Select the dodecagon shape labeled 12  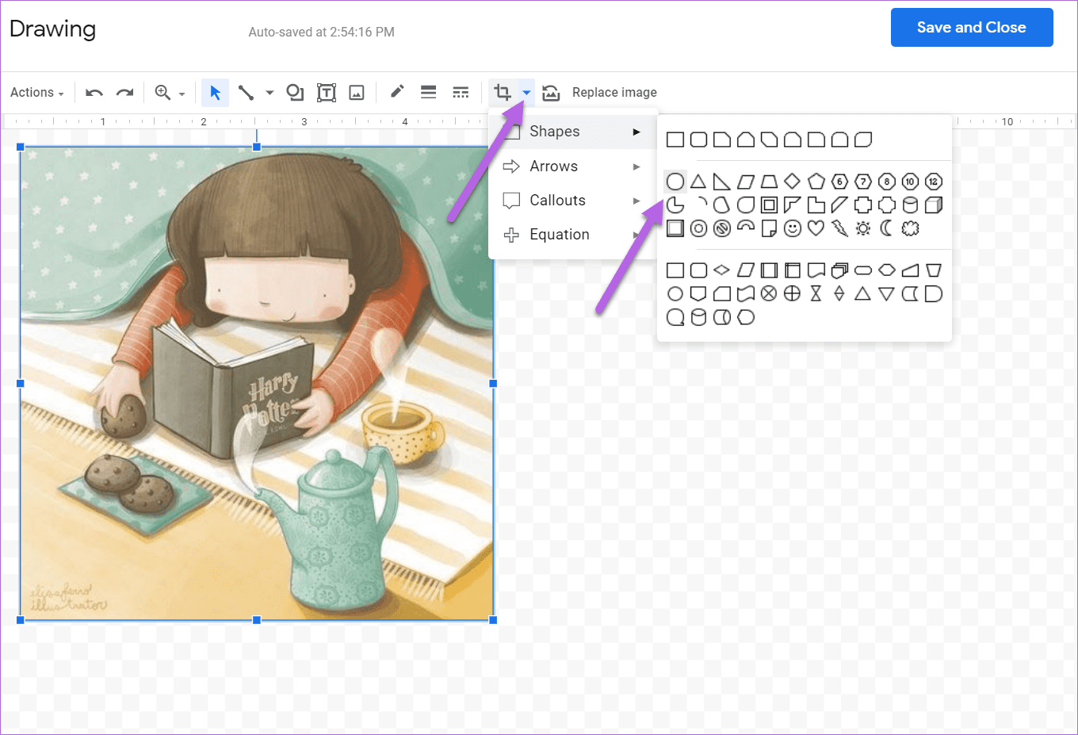[x=934, y=182]
